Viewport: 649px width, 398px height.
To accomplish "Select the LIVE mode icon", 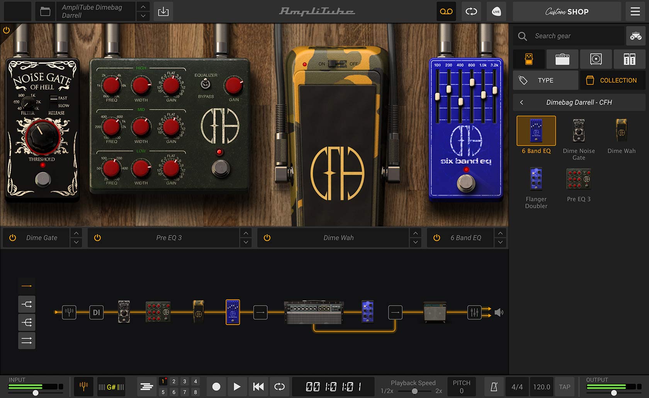I will click(x=496, y=11).
